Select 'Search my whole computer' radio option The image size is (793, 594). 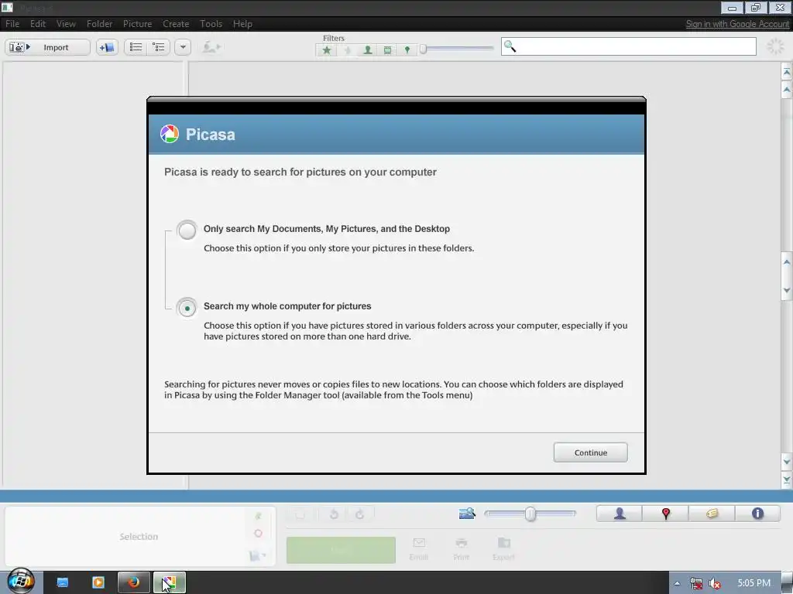click(187, 308)
